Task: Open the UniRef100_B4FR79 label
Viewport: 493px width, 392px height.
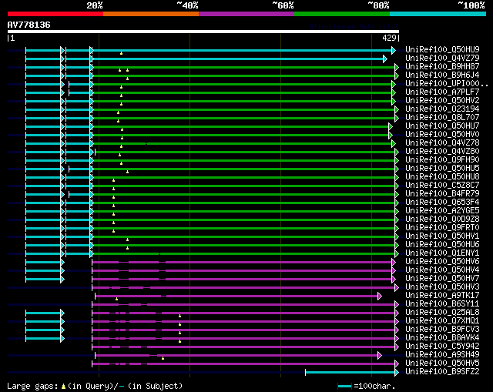Action: (442, 193)
